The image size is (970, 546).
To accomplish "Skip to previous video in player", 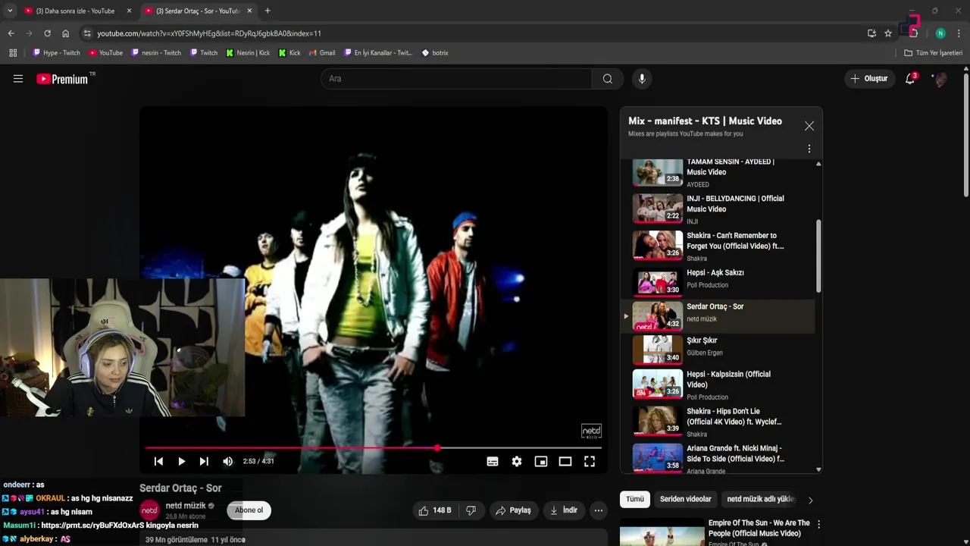I will 158,461.
